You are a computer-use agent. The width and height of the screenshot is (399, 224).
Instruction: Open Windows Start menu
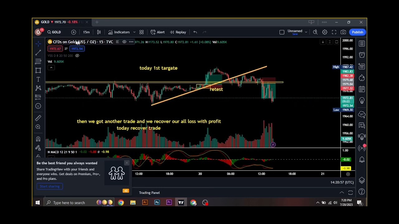click(x=38, y=203)
